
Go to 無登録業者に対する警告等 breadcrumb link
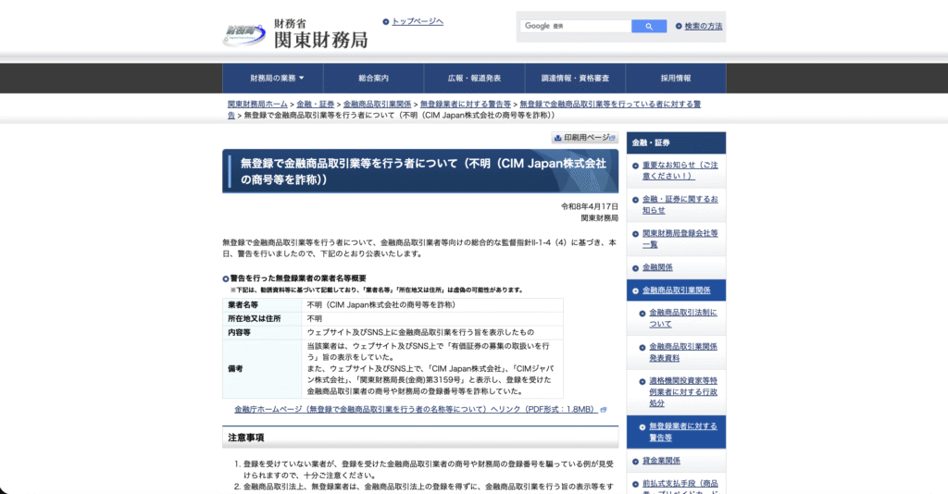465,104
